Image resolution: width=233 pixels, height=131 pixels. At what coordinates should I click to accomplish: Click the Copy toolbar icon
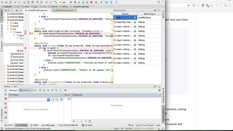click(28, 2)
